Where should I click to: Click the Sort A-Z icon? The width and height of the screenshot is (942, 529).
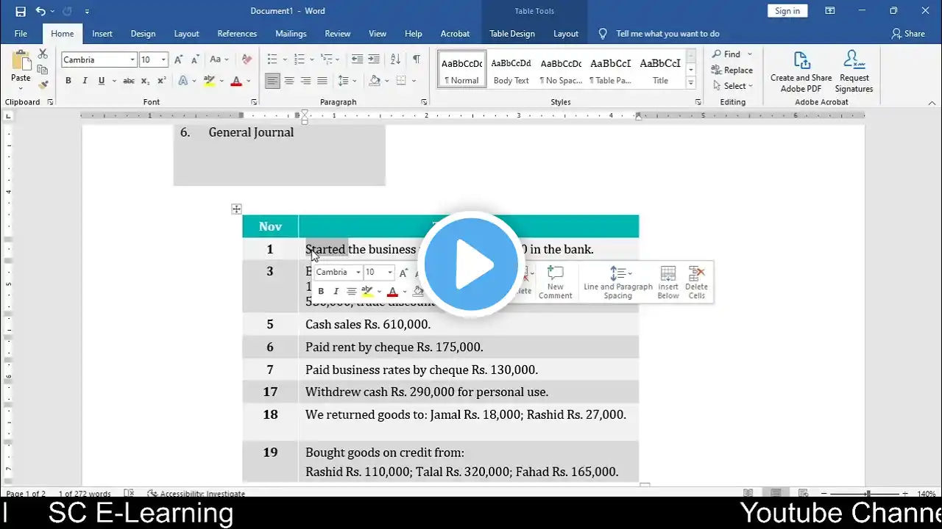click(395, 60)
